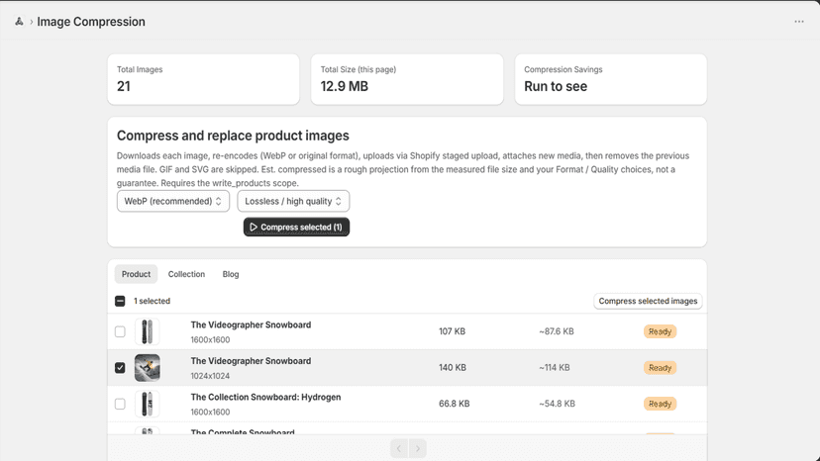820x461 pixels.
Task: Click Compression Savings Run to see card
Action: point(611,79)
